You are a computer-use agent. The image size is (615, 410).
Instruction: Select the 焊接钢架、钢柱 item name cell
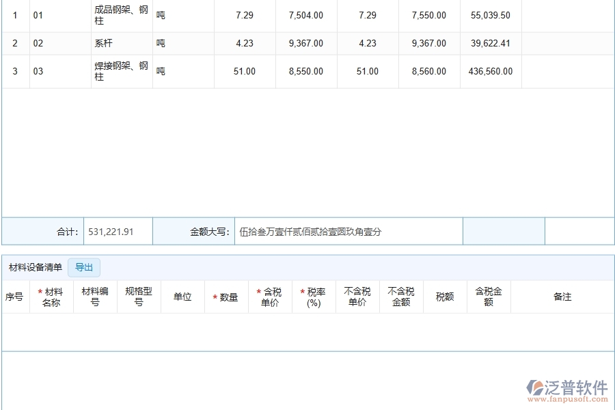[121, 71]
